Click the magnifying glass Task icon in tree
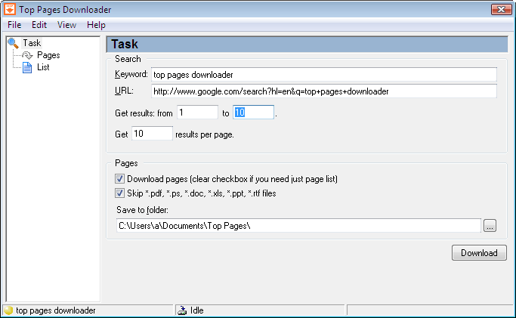The image size is (516, 318). click(13, 43)
